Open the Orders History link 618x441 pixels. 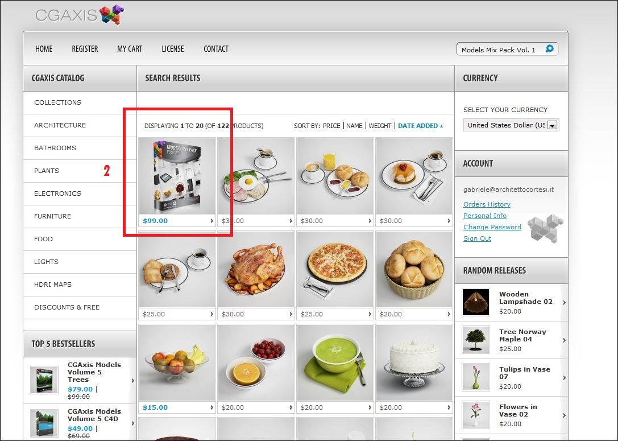tap(487, 204)
